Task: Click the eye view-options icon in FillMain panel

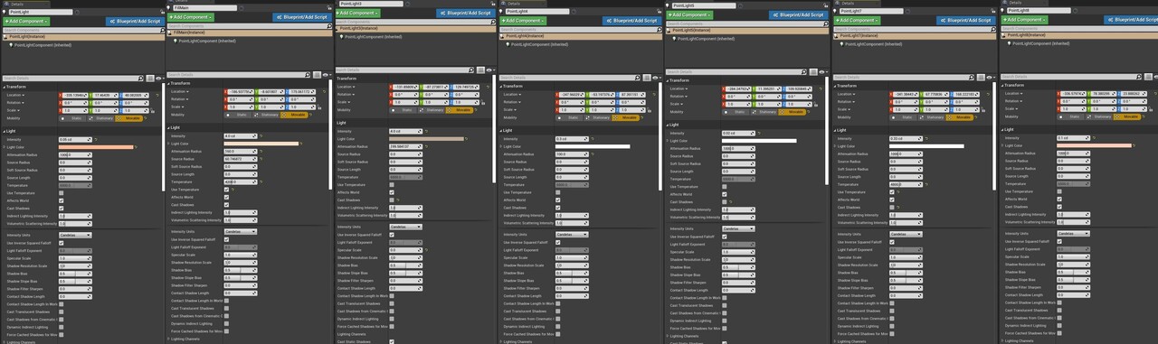Action: click(x=326, y=75)
